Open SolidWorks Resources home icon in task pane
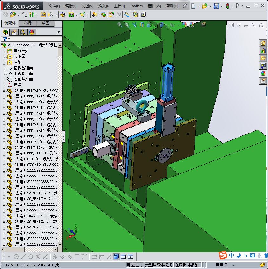The width and height of the screenshot is (268, 269). pos(263,43)
